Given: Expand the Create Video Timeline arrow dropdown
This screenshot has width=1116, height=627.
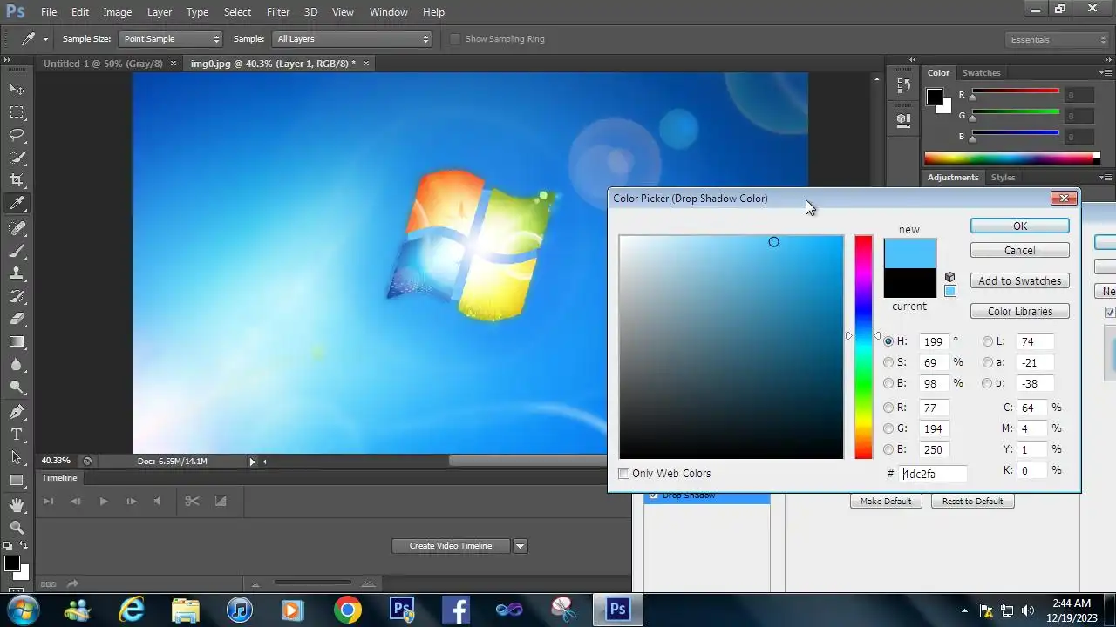Looking at the screenshot, I should tap(521, 546).
